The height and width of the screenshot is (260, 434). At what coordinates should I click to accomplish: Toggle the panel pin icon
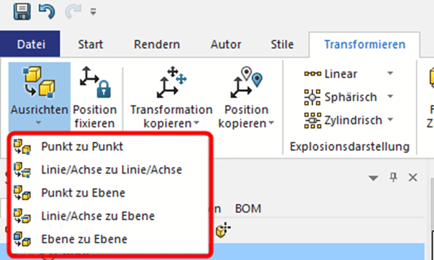(x=393, y=177)
